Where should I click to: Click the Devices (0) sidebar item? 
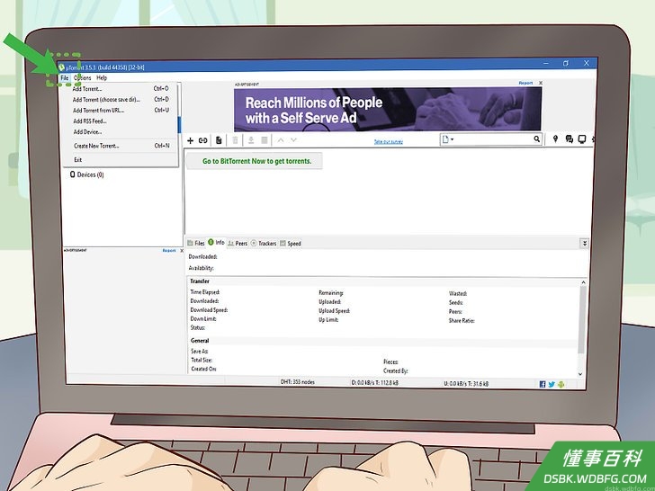(x=87, y=174)
